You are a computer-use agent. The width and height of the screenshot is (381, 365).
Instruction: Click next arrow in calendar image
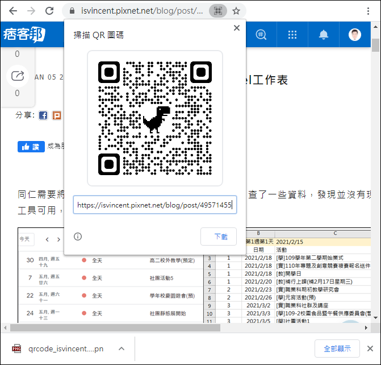pyautogui.click(x=58, y=239)
